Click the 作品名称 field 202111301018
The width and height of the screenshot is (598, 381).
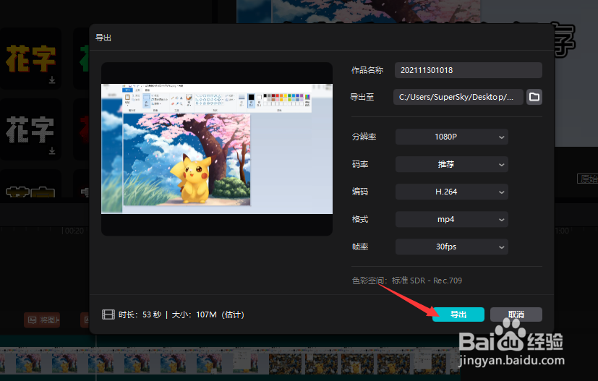point(469,70)
